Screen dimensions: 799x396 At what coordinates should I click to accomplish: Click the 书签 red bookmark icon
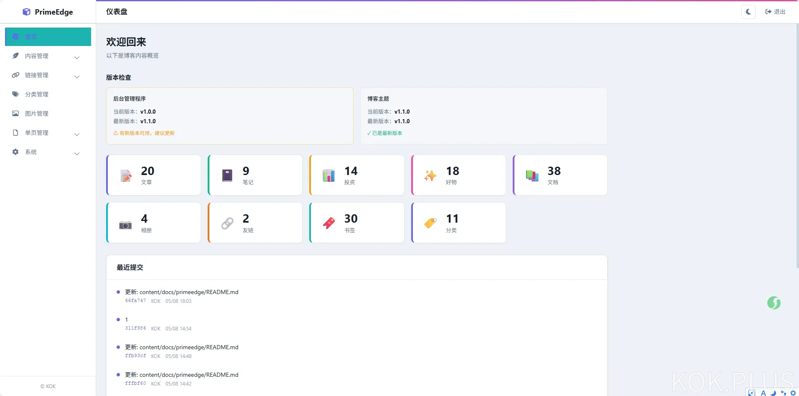point(329,223)
